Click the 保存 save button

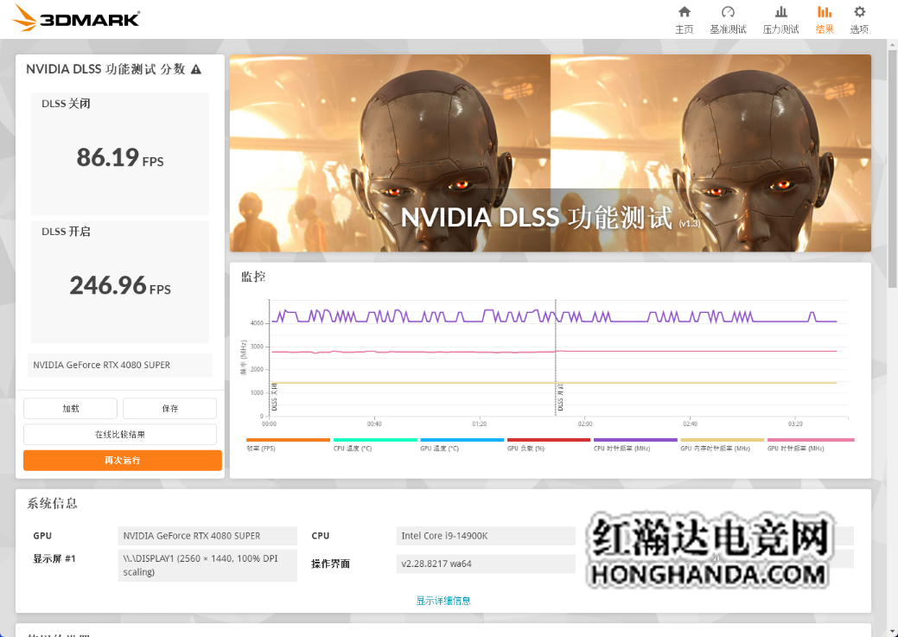169,409
